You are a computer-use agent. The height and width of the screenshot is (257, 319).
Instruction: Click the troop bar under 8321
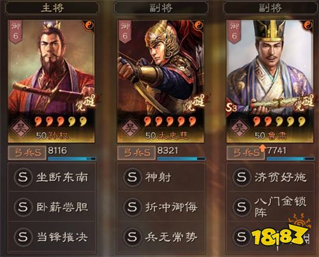coord(181,159)
